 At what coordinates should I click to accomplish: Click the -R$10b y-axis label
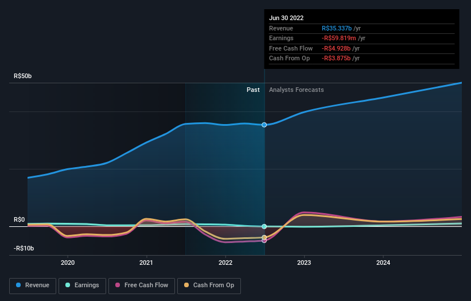(x=24, y=248)
